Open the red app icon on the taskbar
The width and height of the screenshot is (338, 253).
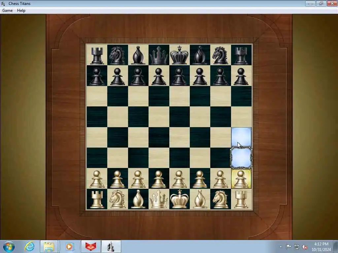[90, 246]
